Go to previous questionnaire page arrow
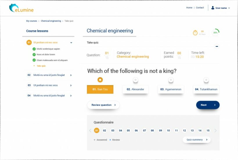The height and width of the screenshot is (160, 238). [90, 131]
